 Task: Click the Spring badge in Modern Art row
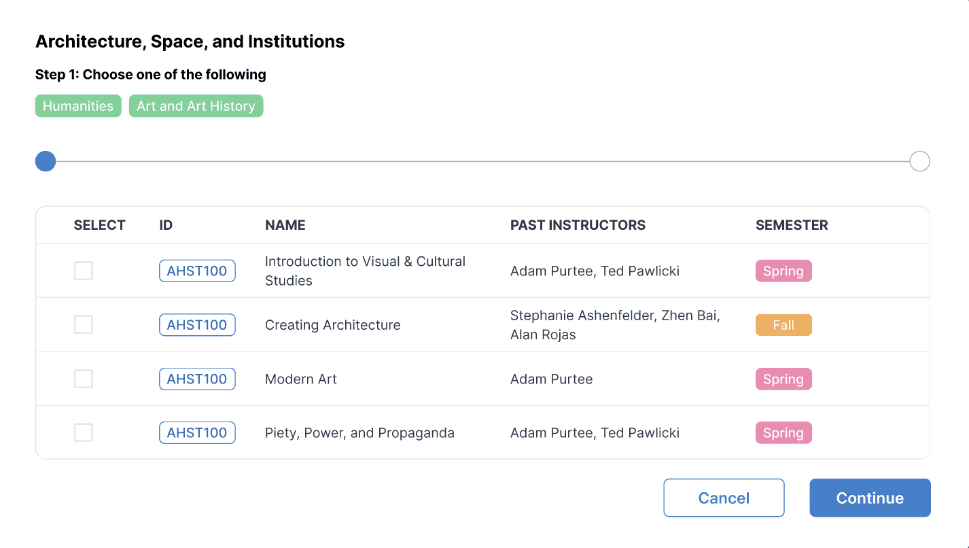783,379
